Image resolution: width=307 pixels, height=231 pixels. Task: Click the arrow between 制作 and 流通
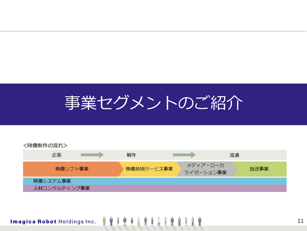(x=184, y=155)
